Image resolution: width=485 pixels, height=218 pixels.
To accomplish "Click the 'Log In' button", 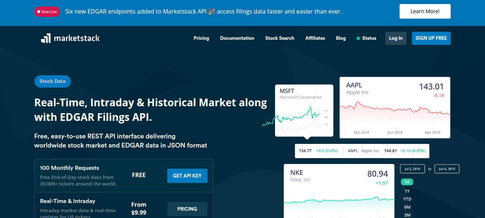I will (396, 38).
